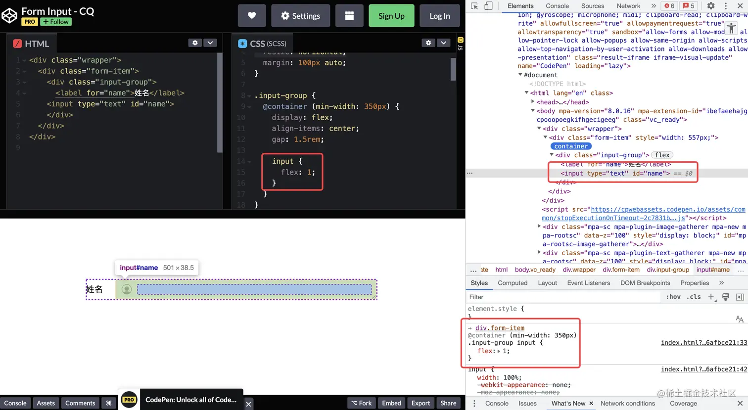This screenshot has height=410, width=748.
Task: Select div.form-item in breadcrumb
Action: click(621, 270)
